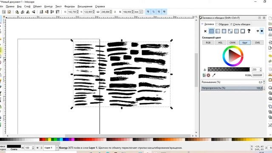Click Select all objects toolbar icon
The image size is (272, 153).
pyautogui.click(x=4, y=12)
